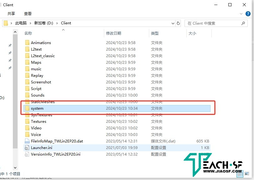
Task: Sort by 修改日期 column header
Action: coord(114,33)
